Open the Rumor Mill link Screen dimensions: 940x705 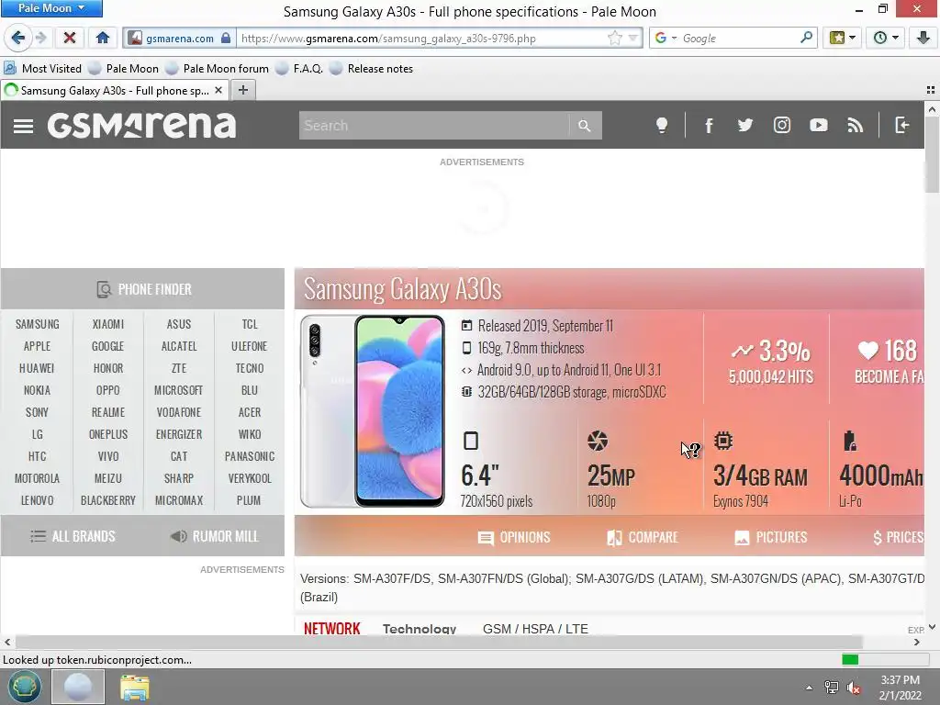[214, 536]
